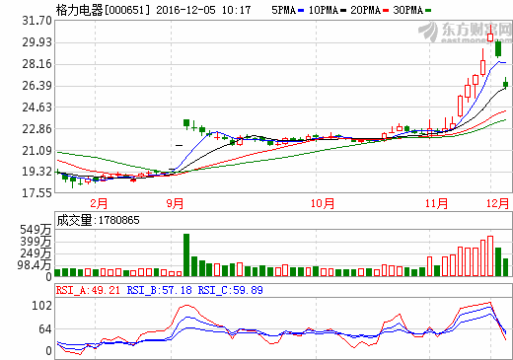The width and height of the screenshot is (513, 360).
Task: Click the 22.86 price axis label
Action: [x=37, y=129]
